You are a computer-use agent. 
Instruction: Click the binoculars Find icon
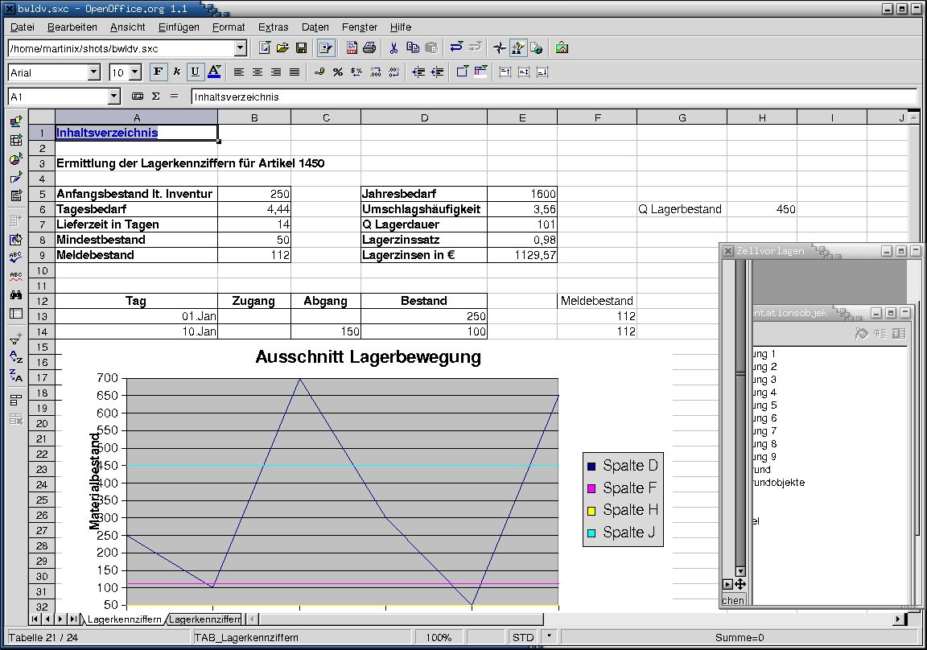tap(16, 294)
